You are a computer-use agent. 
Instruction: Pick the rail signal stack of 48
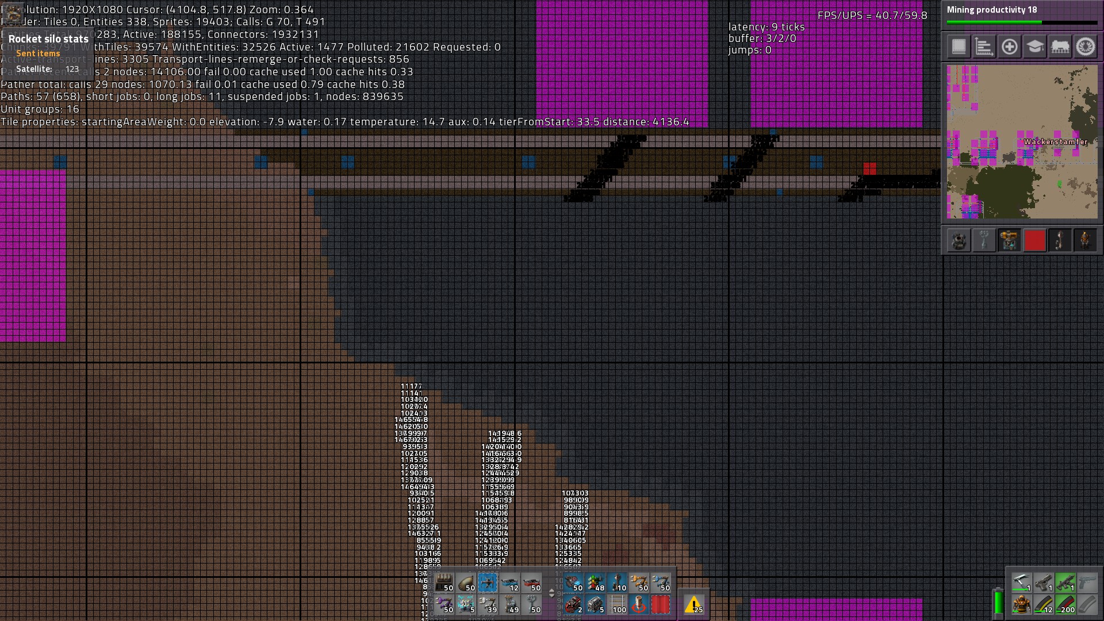click(x=595, y=582)
